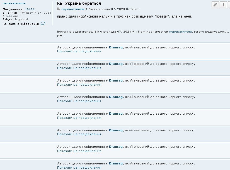230x170 pixels.
Task: Reveal the third hidden Diamag message
Action: point(79,85)
